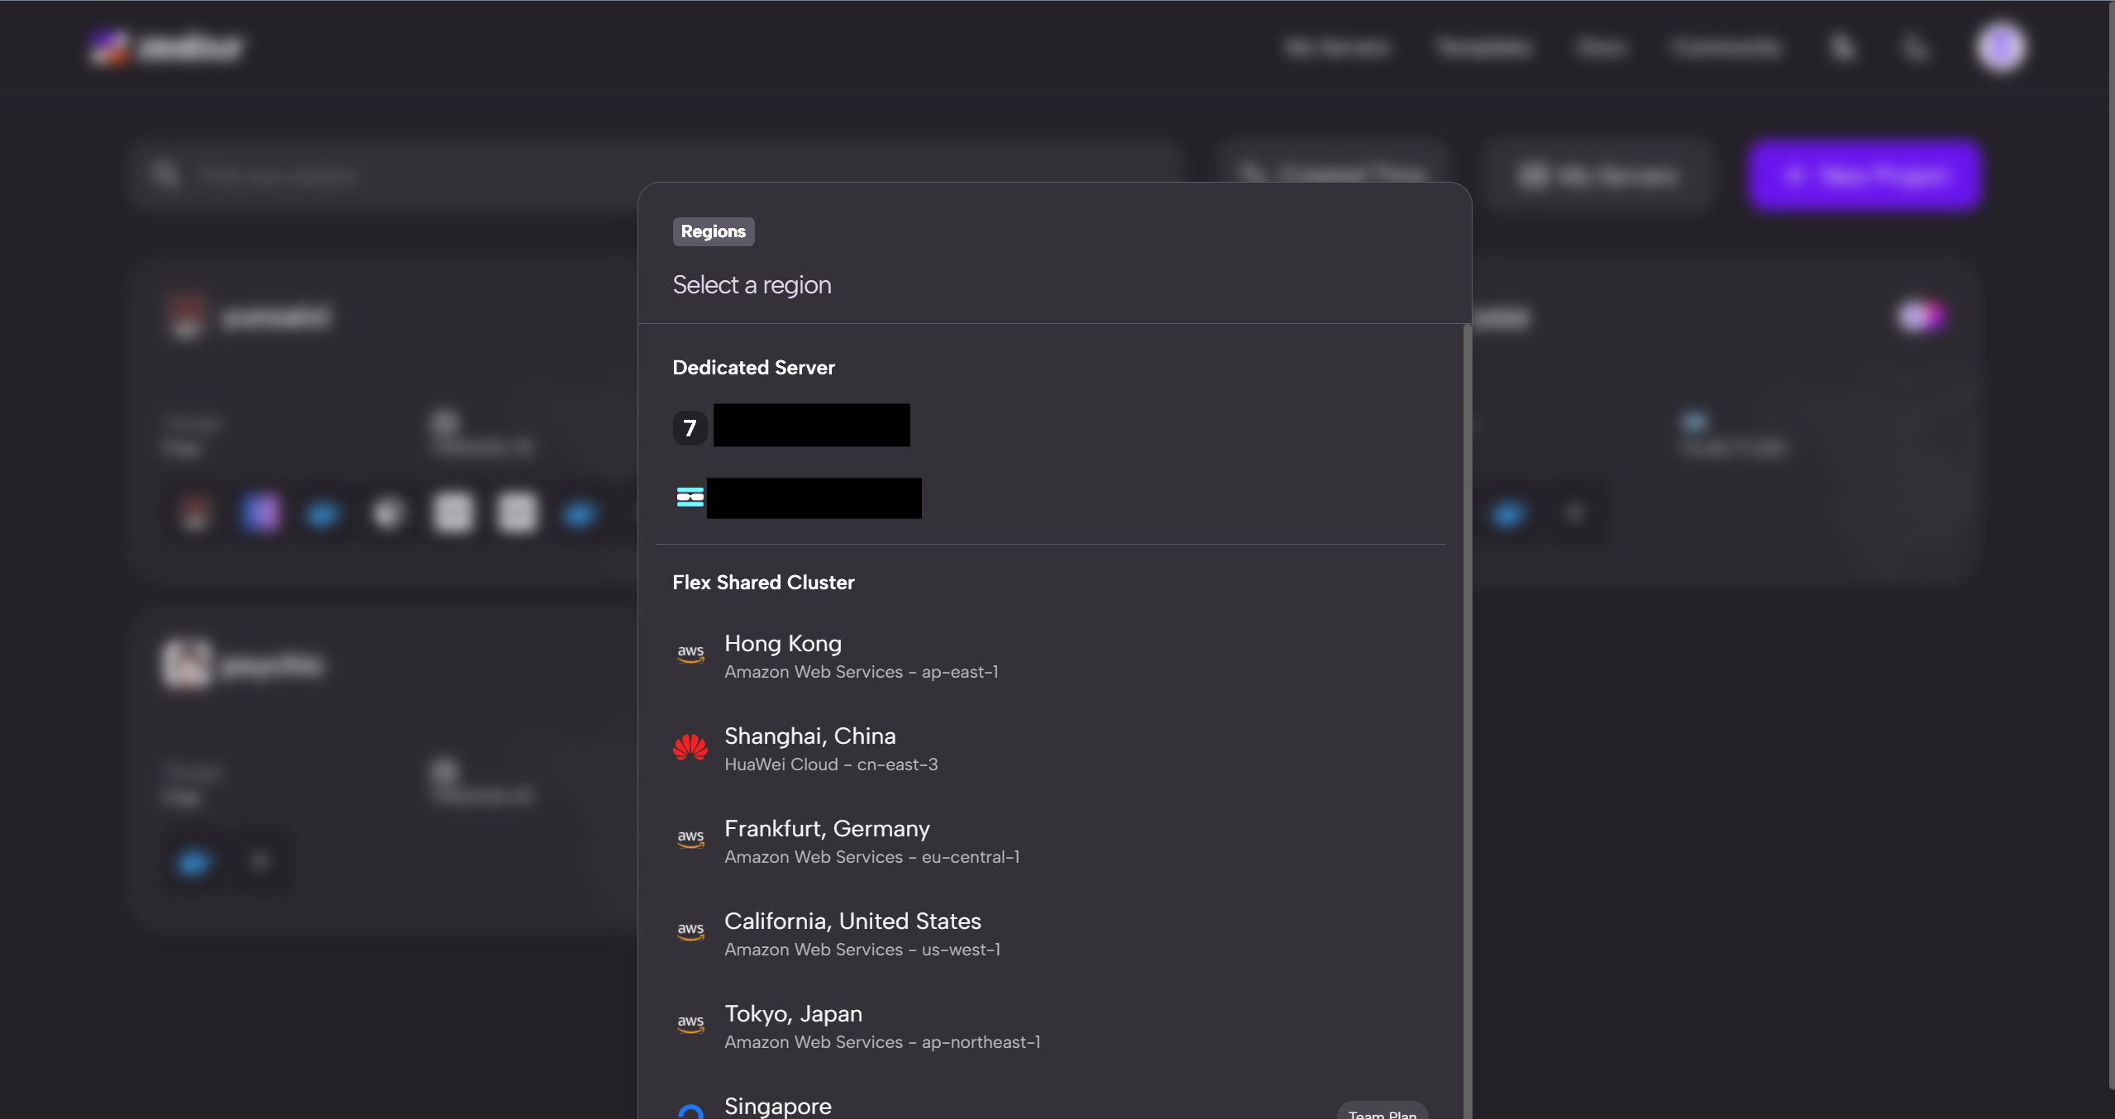Click the AWS icon next to Frankfurt, Germany
Image resolution: width=2115 pixels, height=1119 pixels.
click(690, 839)
